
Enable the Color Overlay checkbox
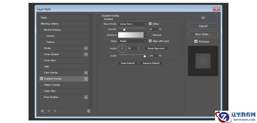tap(42, 72)
